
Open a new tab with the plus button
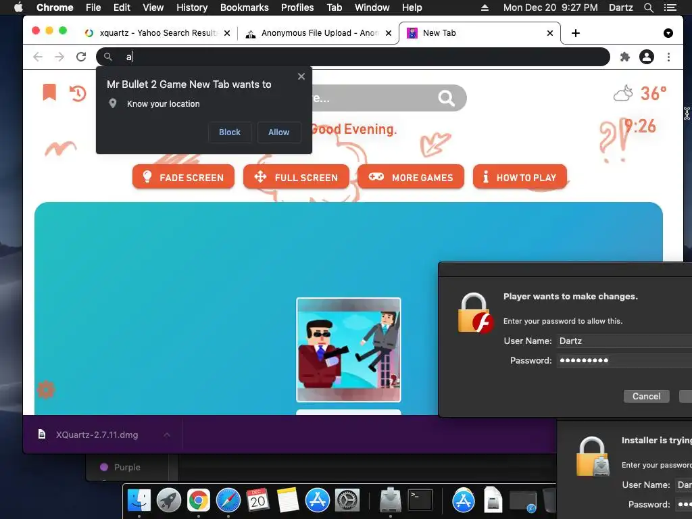point(576,33)
